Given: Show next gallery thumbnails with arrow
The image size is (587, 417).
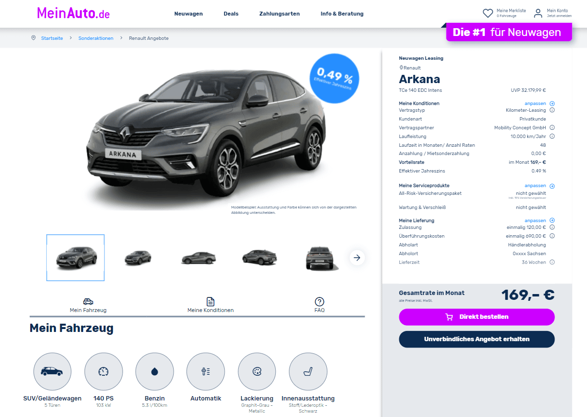Looking at the screenshot, I should pyautogui.click(x=357, y=258).
